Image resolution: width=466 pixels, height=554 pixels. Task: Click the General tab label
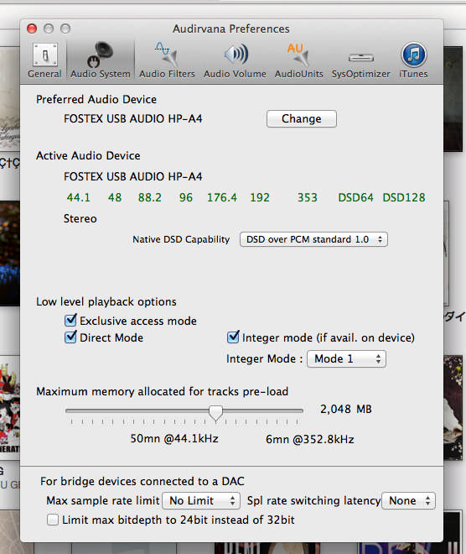coord(44,74)
